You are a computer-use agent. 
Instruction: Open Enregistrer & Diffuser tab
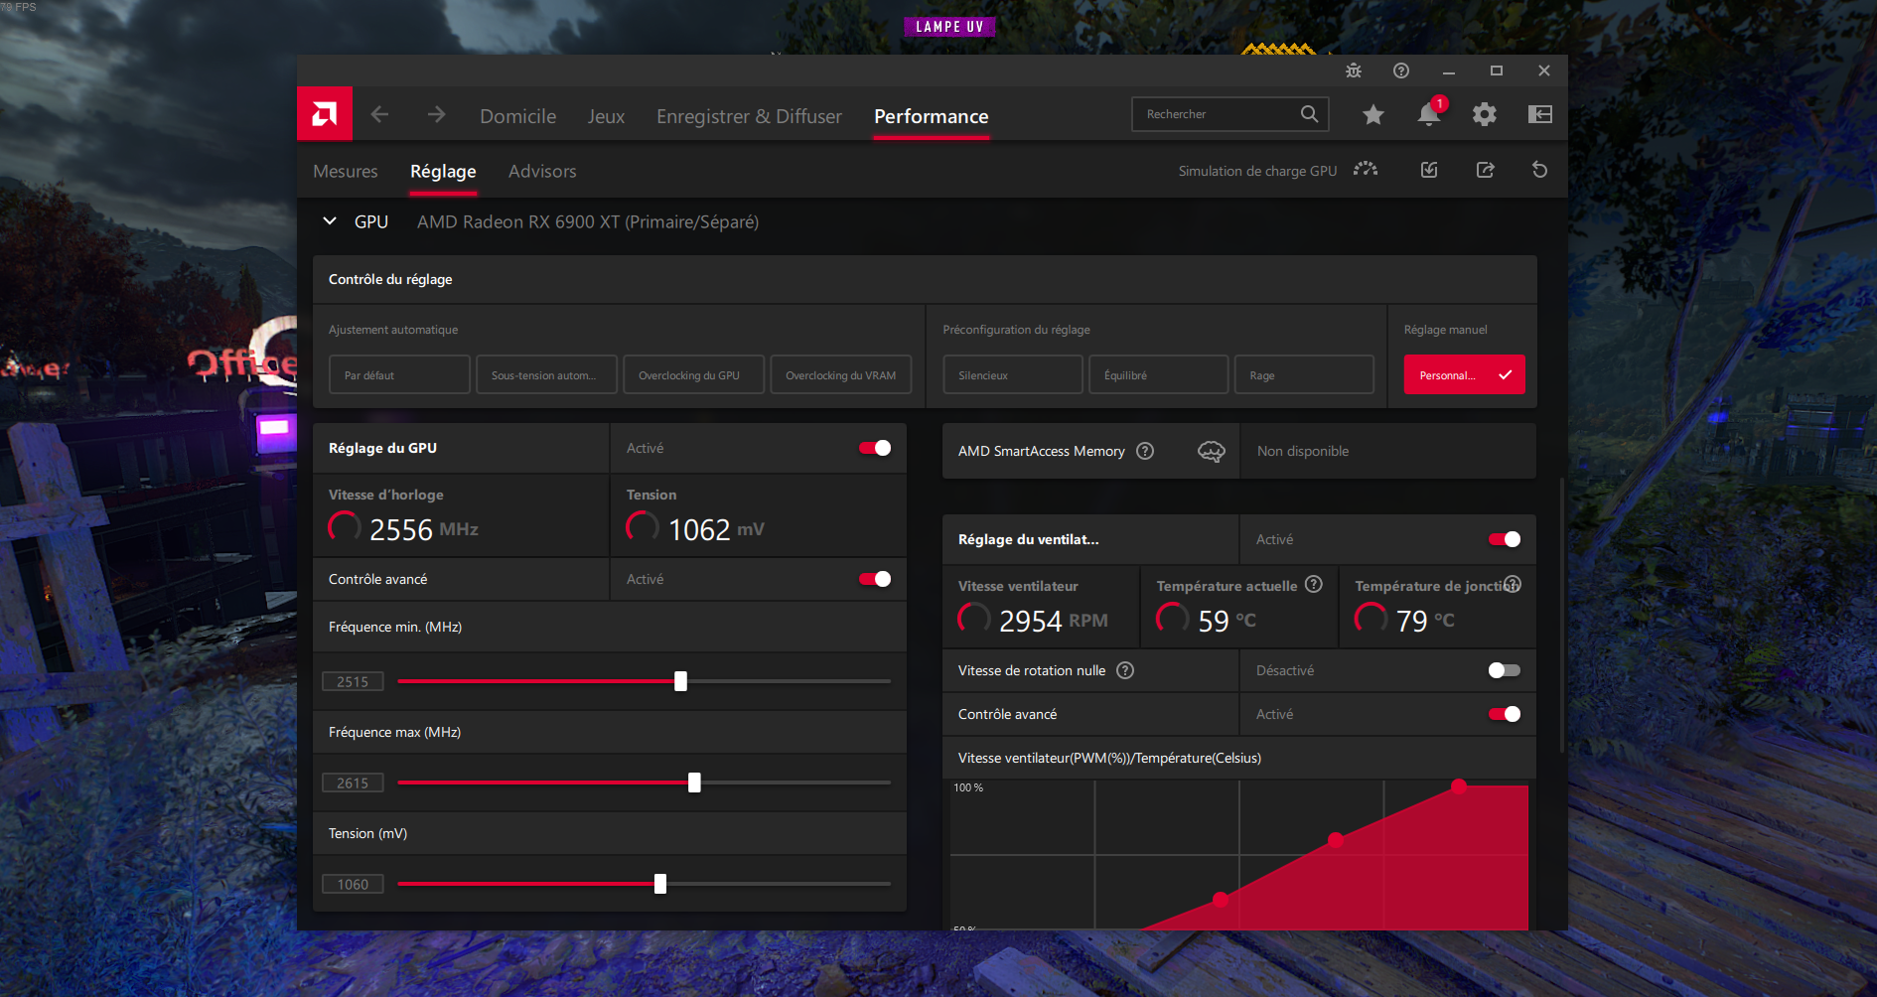point(749,116)
